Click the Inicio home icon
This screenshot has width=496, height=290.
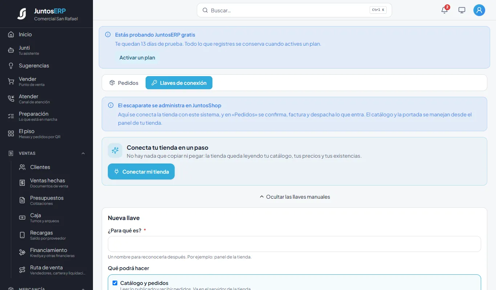point(11,34)
